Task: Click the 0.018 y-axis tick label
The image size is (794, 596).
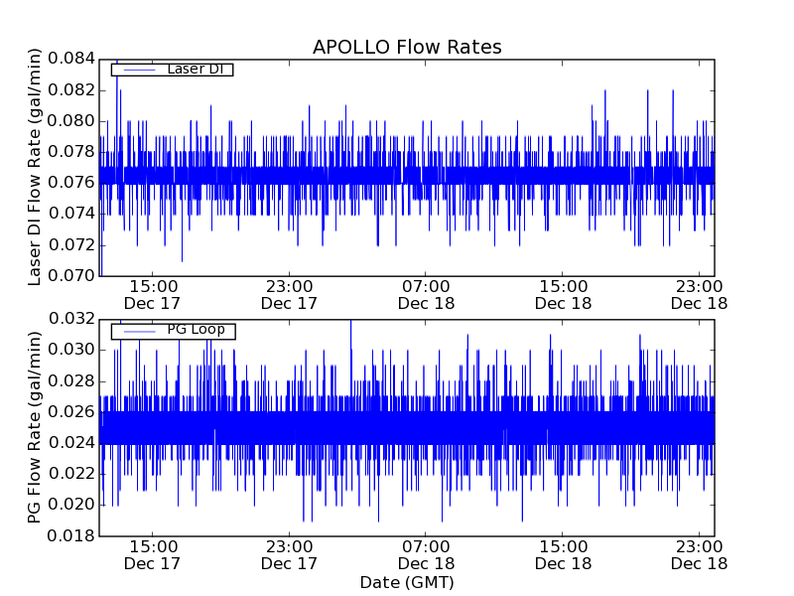Action: pos(71,536)
